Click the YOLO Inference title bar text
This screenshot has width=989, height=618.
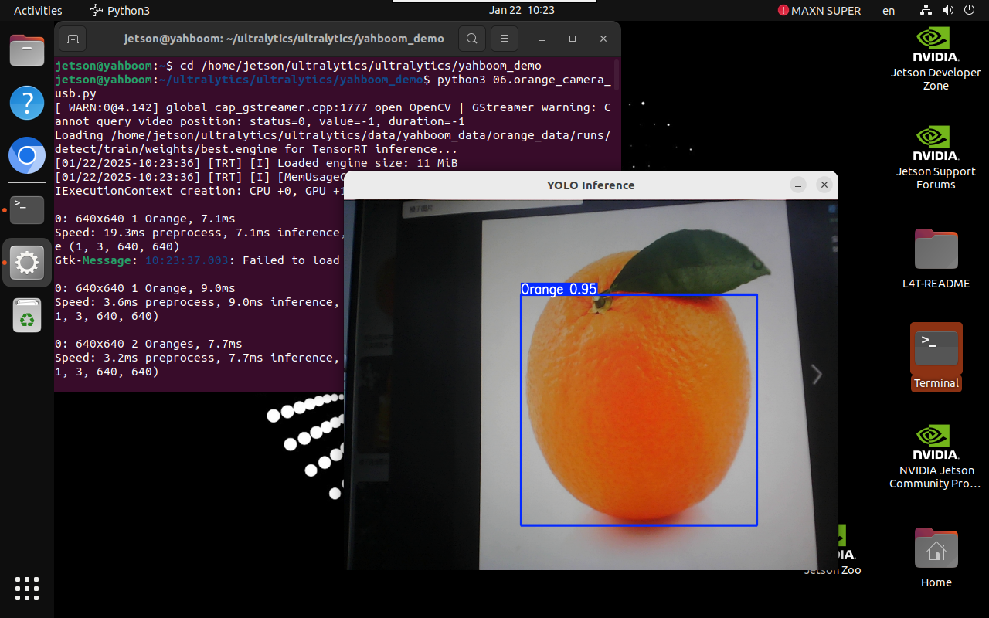(591, 185)
